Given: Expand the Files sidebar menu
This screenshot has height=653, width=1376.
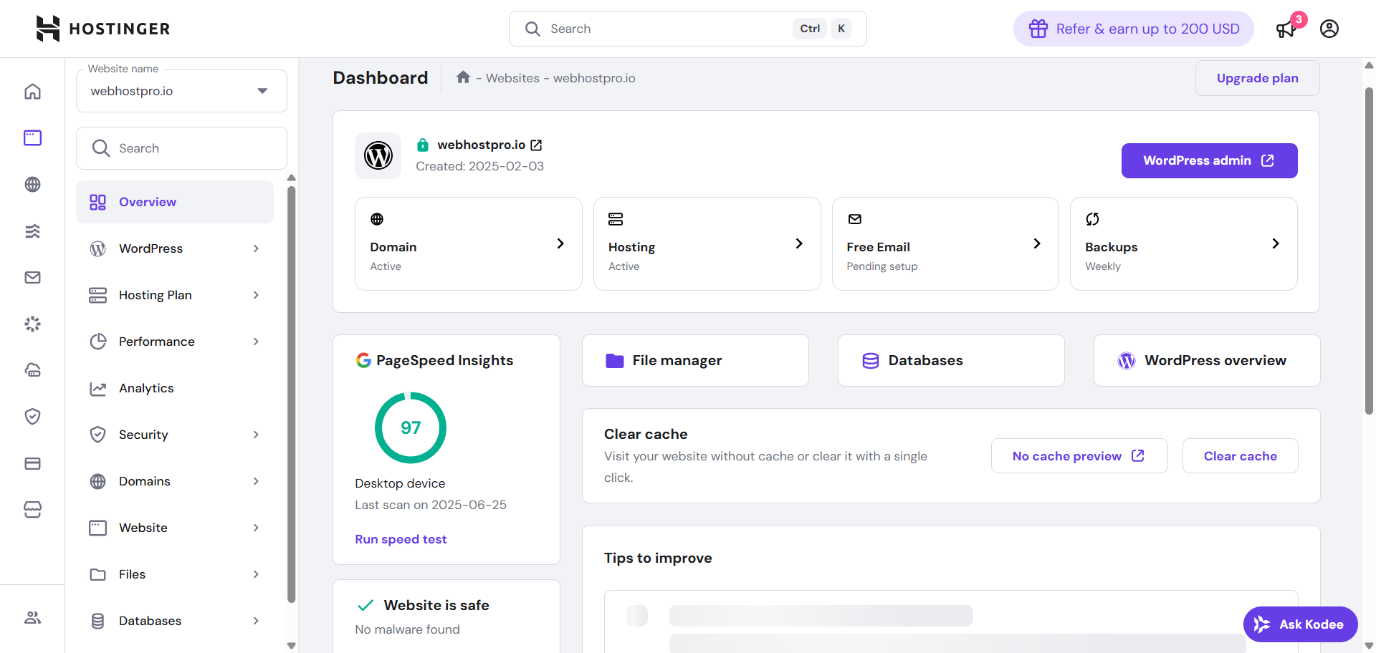Looking at the screenshot, I should 175,574.
